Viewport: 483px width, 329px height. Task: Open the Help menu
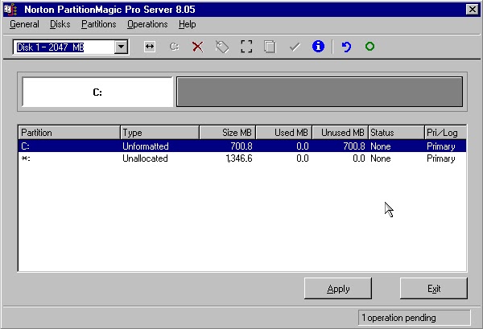(x=188, y=24)
